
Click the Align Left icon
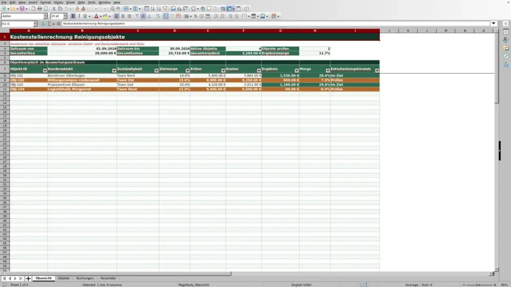(x=117, y=16)
